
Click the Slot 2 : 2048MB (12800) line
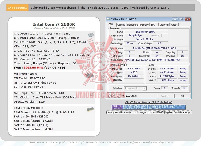point(31,125)
